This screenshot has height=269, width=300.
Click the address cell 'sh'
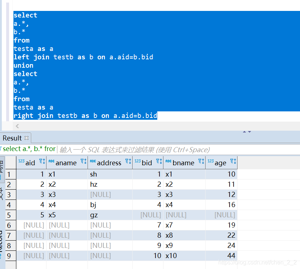(x=110, y=174)
